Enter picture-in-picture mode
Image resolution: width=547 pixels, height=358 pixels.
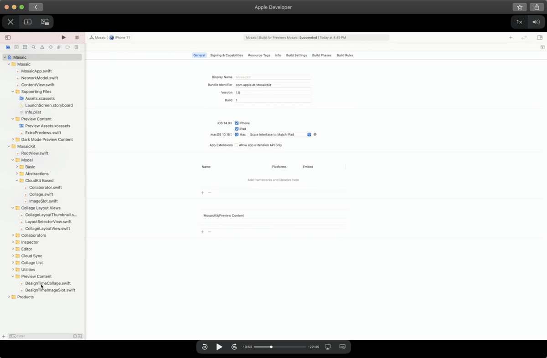point(44,22)
